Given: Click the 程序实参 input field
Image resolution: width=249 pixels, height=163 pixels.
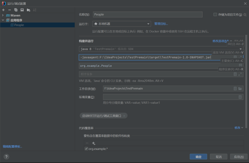Looking at the screenshot, I should [161, 74].
